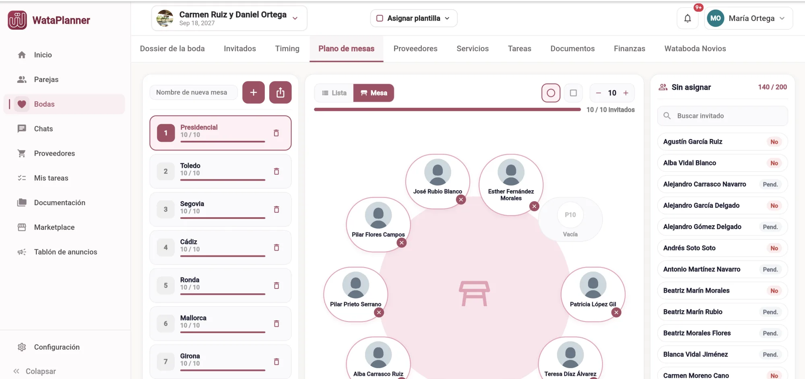Decrease seat count with minus
This screenshot has width=805, height=379.
(x=599, y=93)
